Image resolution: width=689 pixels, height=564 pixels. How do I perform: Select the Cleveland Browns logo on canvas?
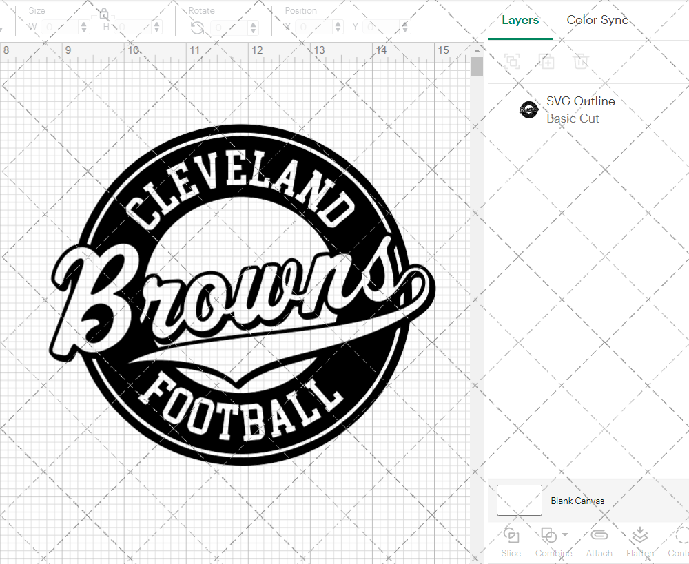242,295
